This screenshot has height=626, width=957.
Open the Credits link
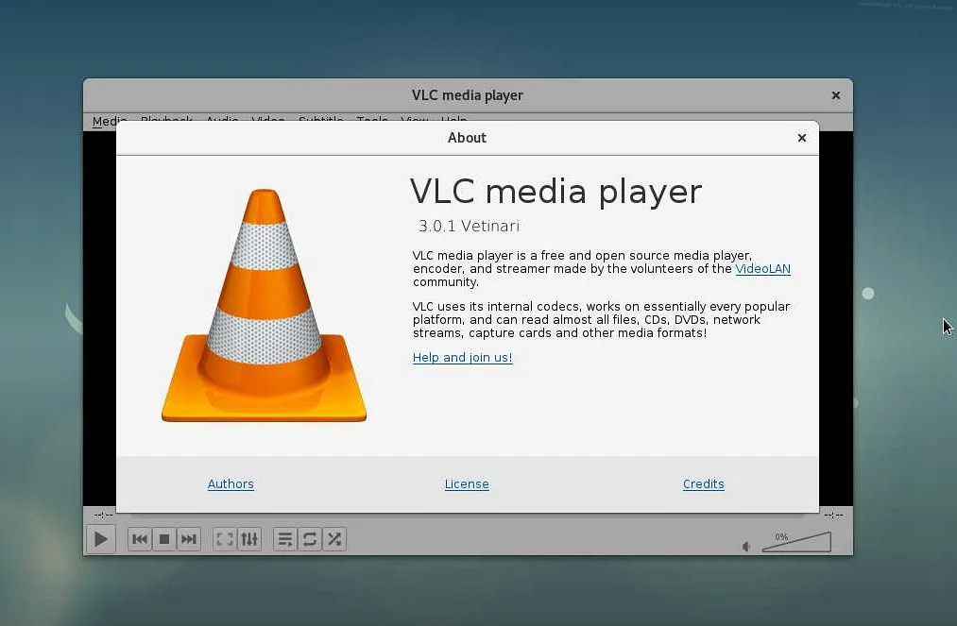click(x=704, y=484)
